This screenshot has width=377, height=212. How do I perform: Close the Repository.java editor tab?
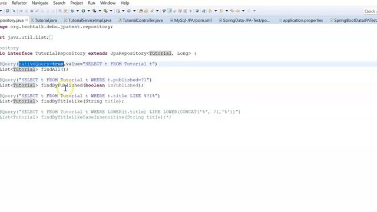(27, 20)
